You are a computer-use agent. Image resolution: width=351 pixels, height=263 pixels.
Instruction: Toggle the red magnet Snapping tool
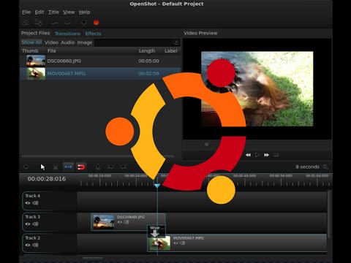81,167
